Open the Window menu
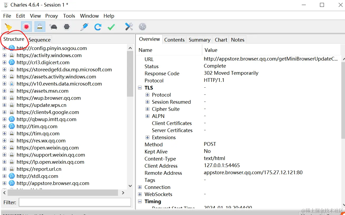Image resolution: width=345 pixels, height=215 pixels. click(x=89, y=16)
